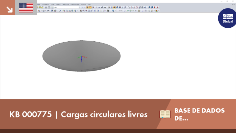Image resolution: width=236 pixels, height=133 pixels.
Task: Open the Hilfe menu
Action: [89, 4]
